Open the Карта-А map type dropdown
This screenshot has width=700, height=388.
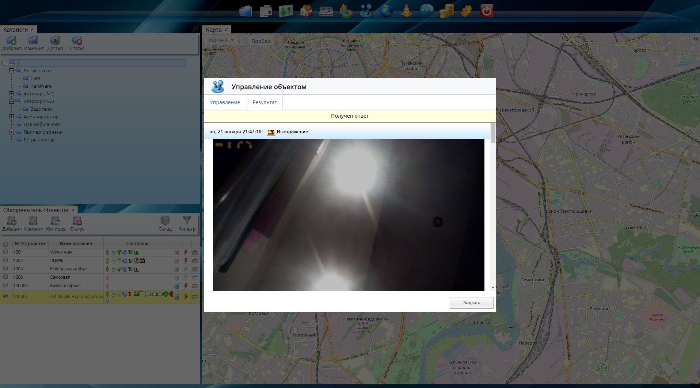click(x=221, y=41)
